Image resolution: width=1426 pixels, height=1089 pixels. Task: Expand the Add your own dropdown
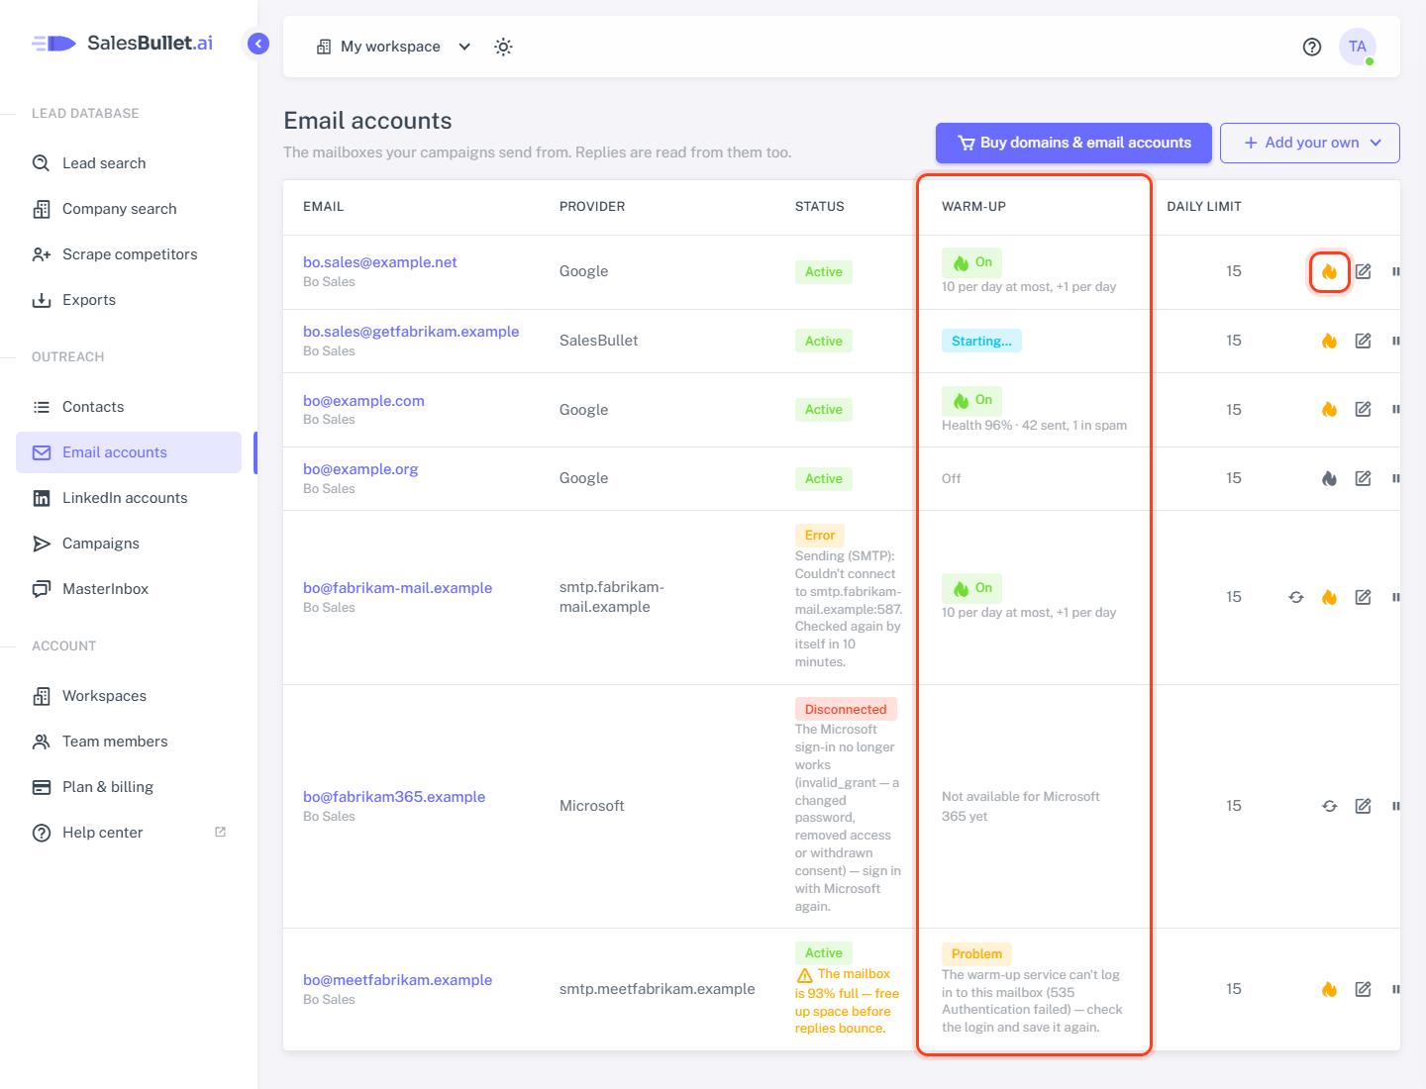point(1310,143)
